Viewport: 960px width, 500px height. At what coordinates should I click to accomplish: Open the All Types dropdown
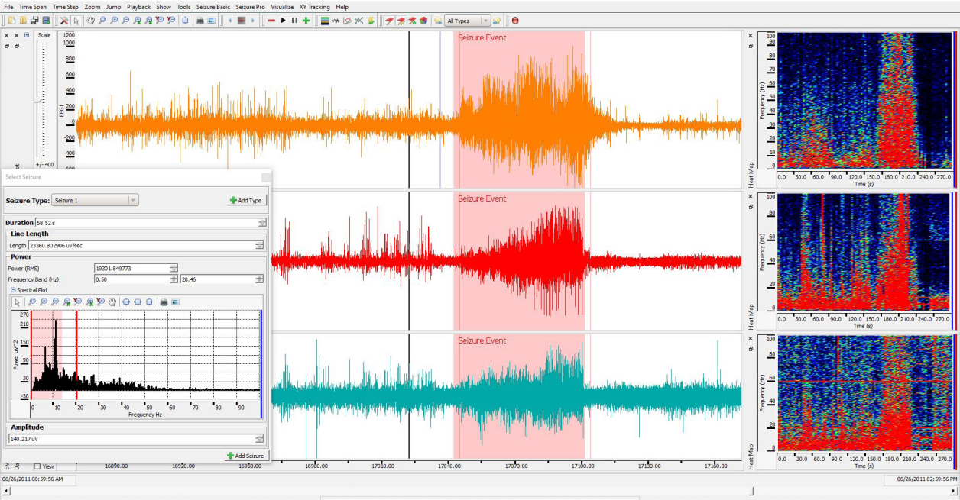click(468, 21)
